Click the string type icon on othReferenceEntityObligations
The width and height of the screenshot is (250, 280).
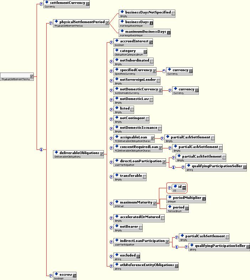click(176, 266)
